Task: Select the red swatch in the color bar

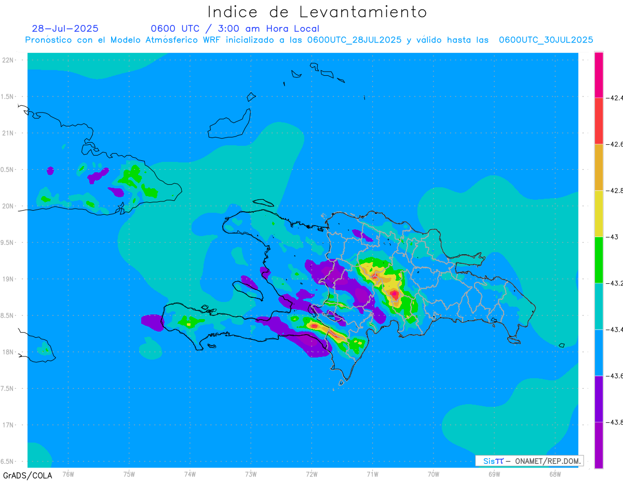Action: (599, 121)
